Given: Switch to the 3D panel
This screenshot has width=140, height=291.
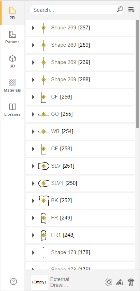Looking at the screenshot, I should [12, 62].
